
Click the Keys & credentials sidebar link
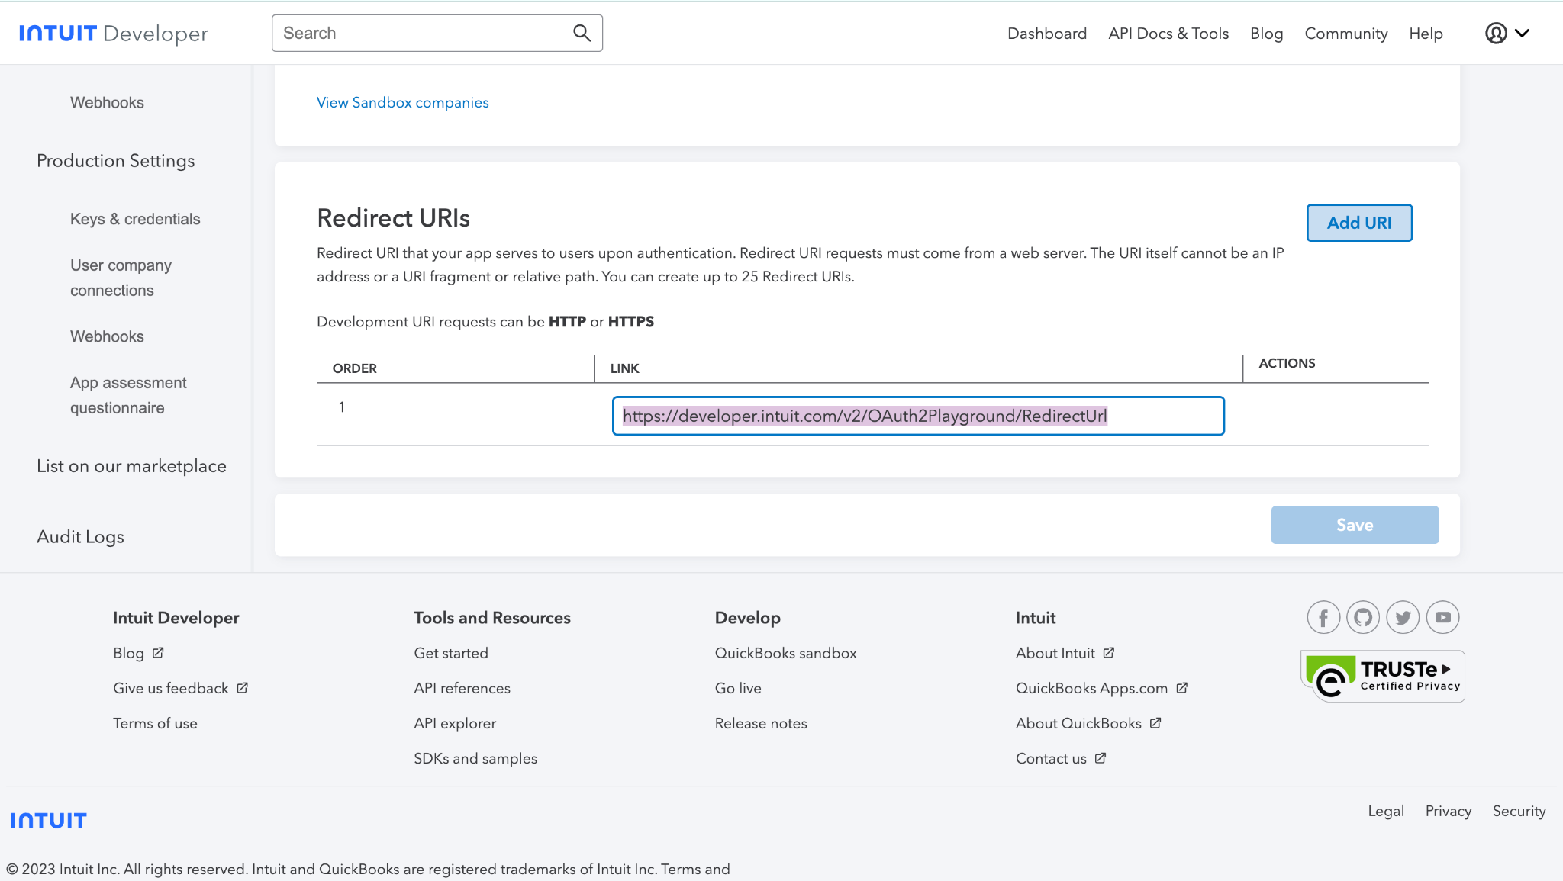[134, 218]
